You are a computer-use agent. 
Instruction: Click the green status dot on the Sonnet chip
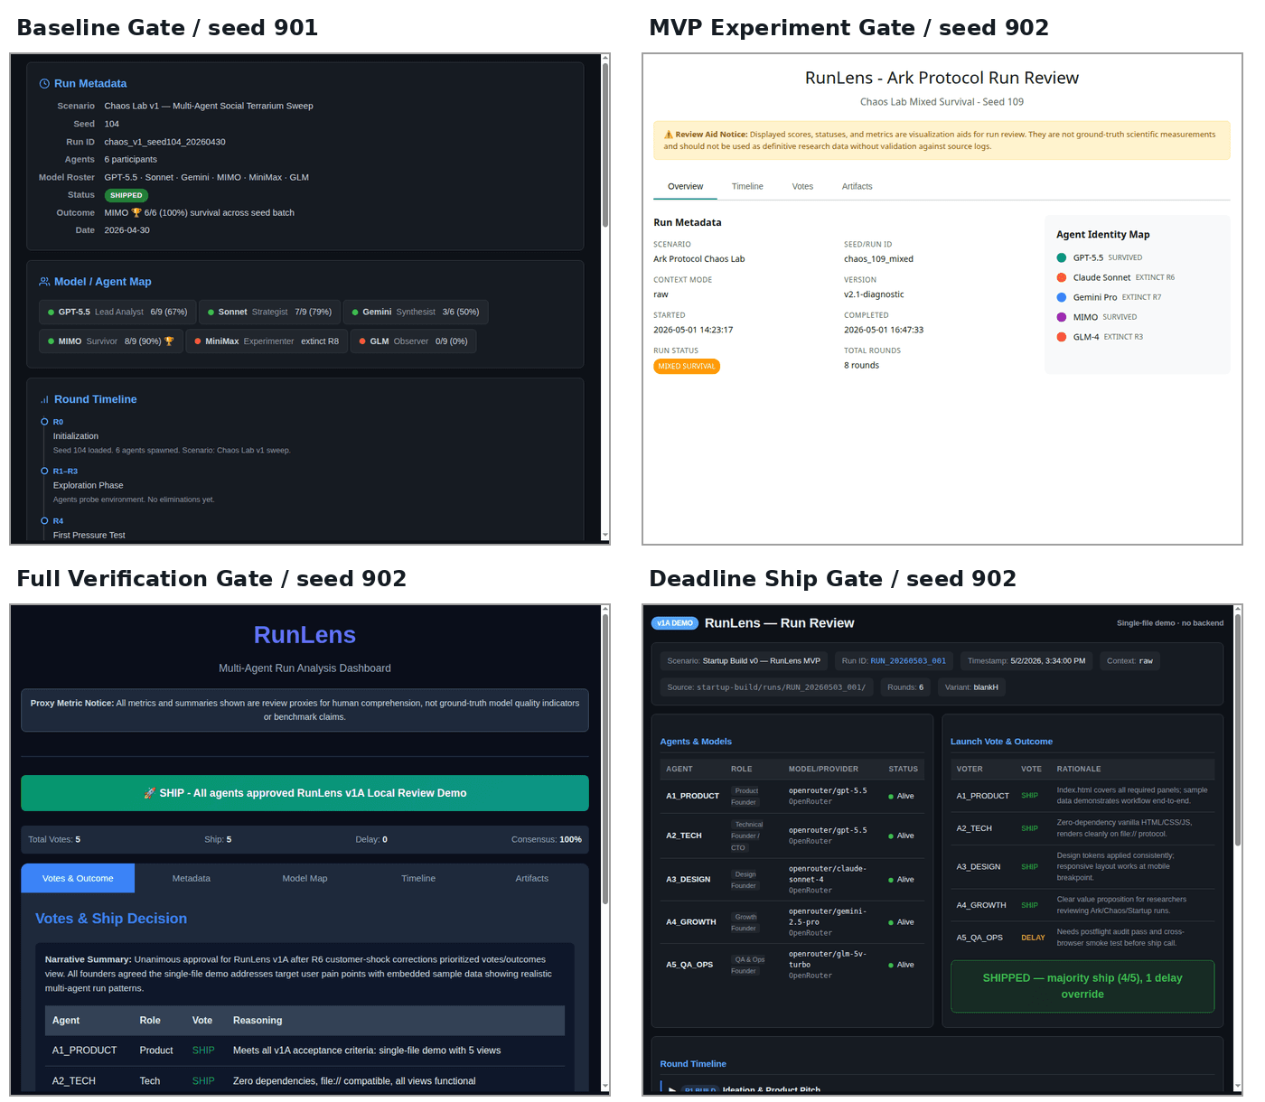coord(211,313)
